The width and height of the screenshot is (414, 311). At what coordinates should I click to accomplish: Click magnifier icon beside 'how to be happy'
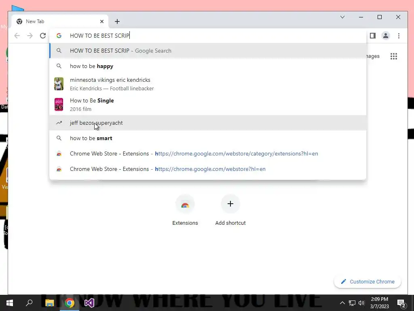coord(59,66)
